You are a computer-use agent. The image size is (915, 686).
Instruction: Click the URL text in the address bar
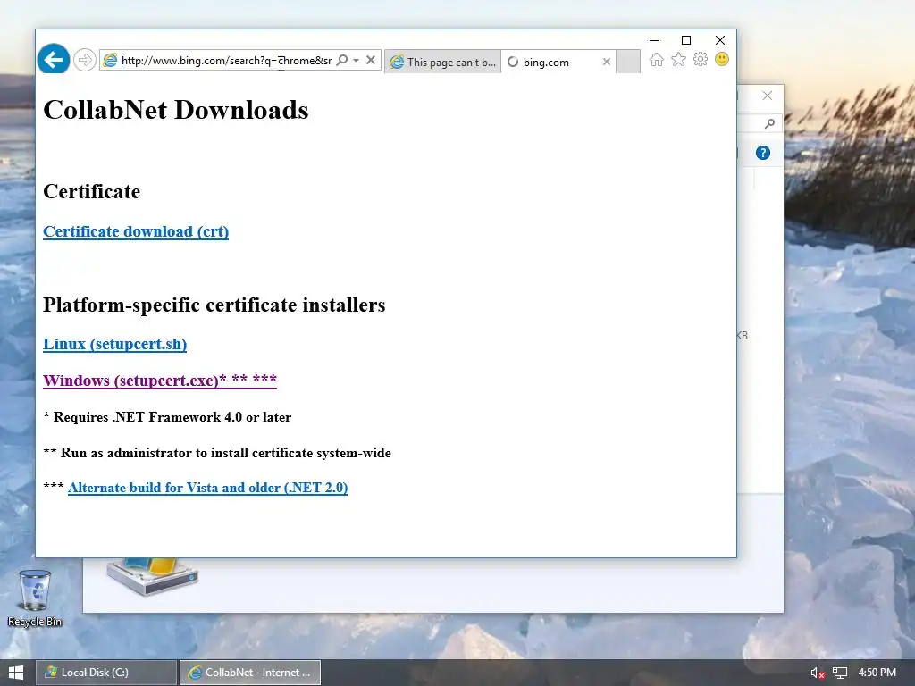[x=226, y=61]
